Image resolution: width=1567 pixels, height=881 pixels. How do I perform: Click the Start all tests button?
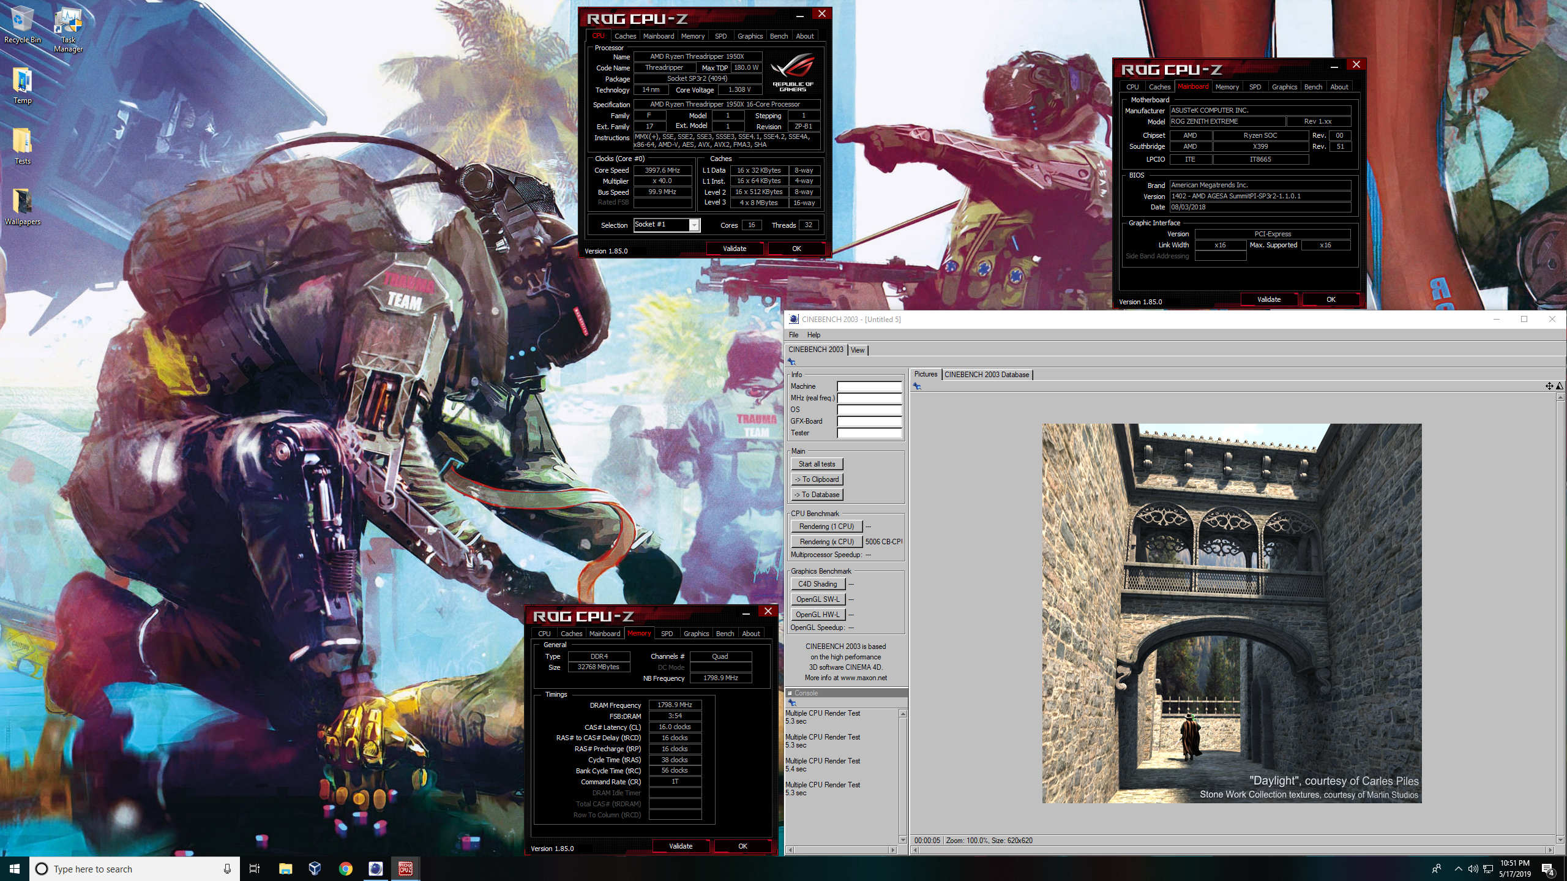[x=817, y=464]
